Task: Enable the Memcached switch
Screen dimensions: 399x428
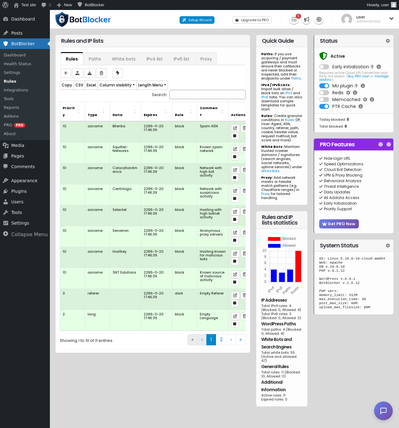Action: tap(324, 100)
